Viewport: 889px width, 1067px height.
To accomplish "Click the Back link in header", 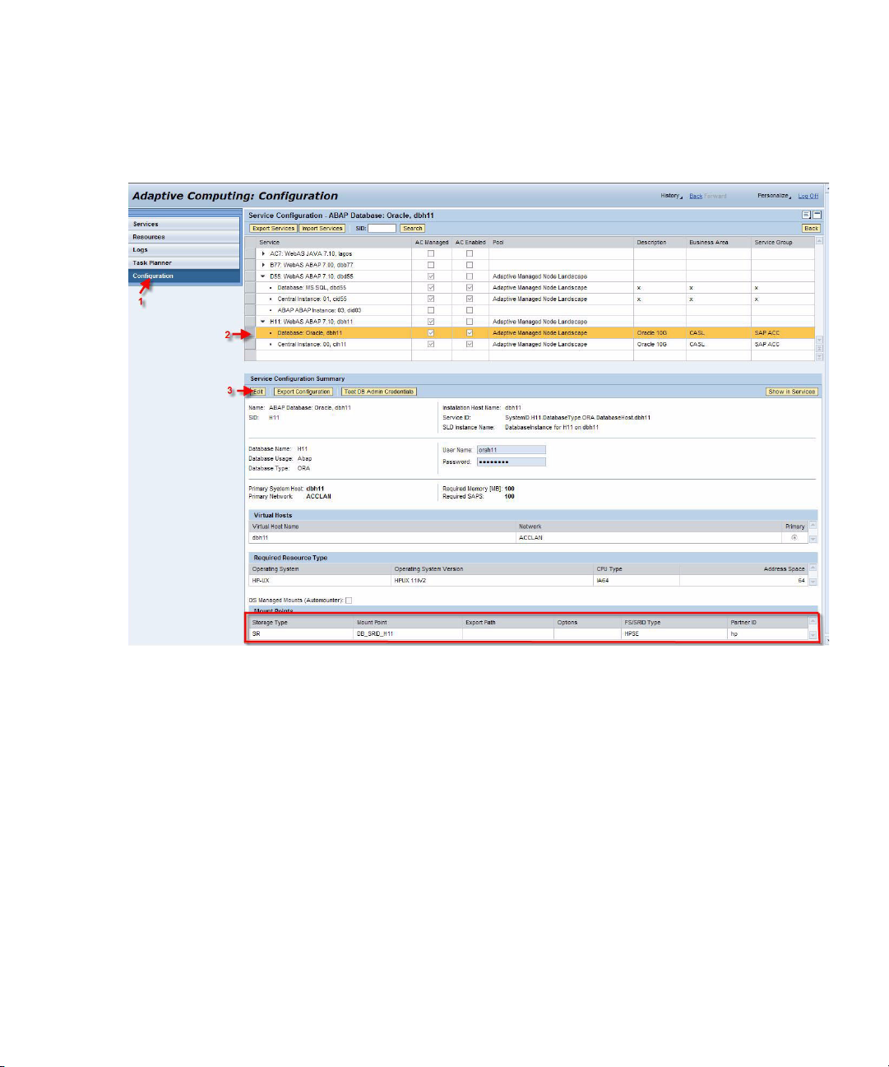I will (696, 196).
